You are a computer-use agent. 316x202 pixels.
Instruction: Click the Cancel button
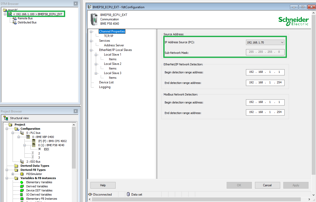[267, 185]
